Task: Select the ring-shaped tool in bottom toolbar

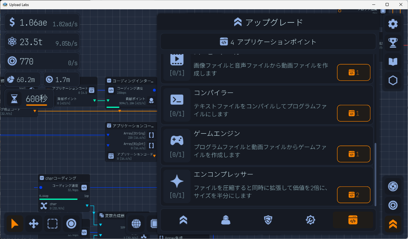Action: click(x=71, y=224)
